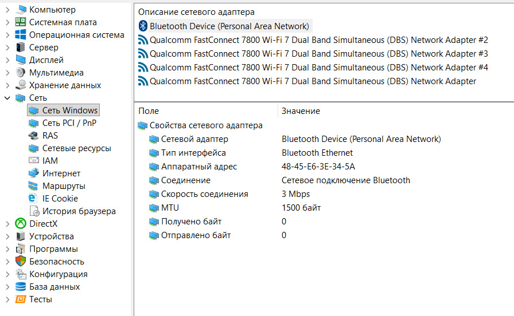Click the IE Cookie icon
The height and width of the screenshot is (316, 514).
point(33,199)
